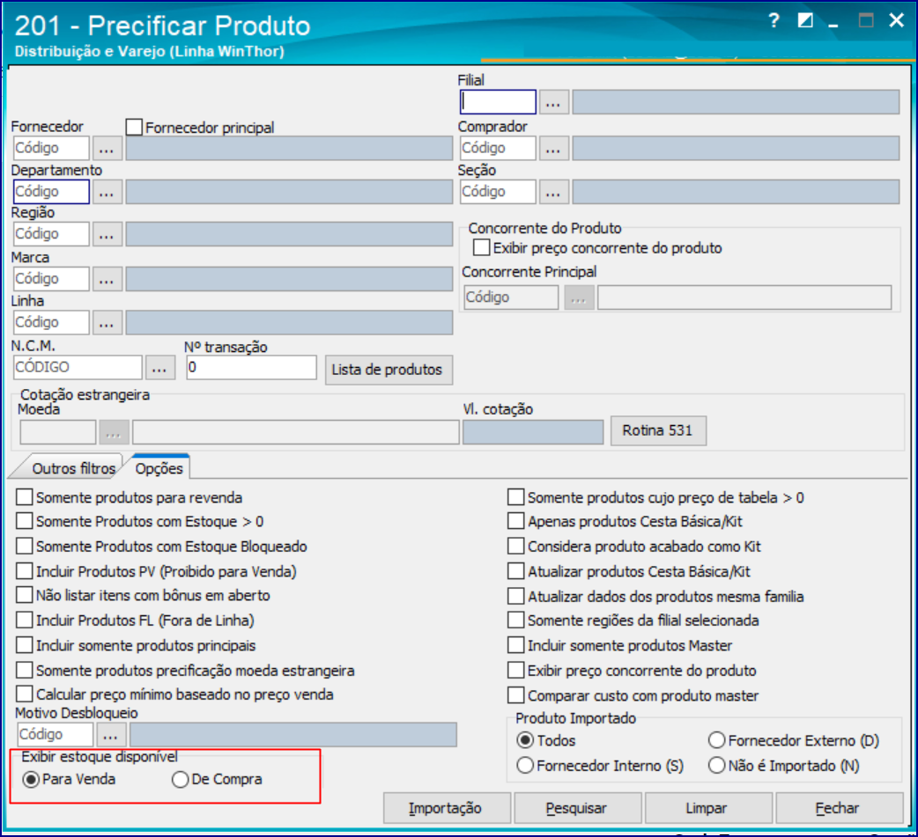Image resolution: width=918 pixels, height=837 pixels.
Task: Open the Região lookup ellipsis button
Action: click(107, 234)
